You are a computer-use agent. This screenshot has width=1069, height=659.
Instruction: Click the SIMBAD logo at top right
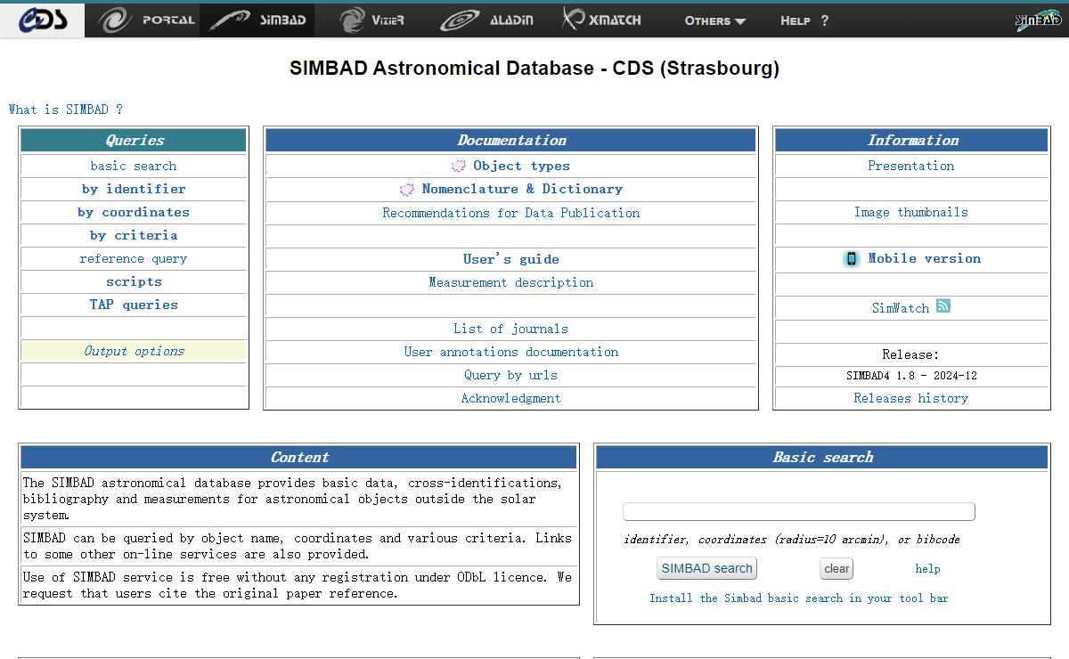click(x=1038, y=20)
